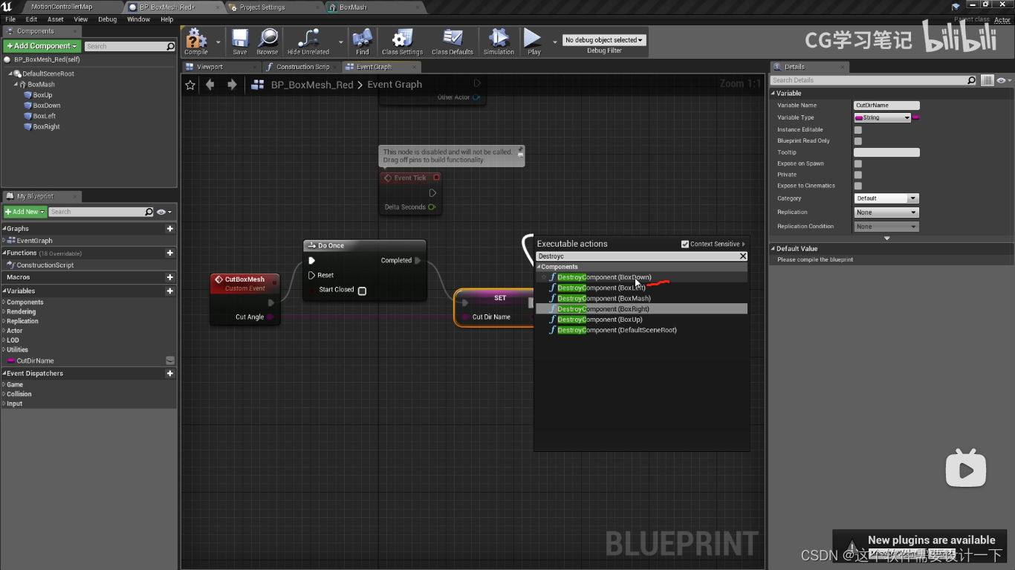Open Add New dropdown in My Blueprint
The image size is (1015, 570).
tap(25, 212)
